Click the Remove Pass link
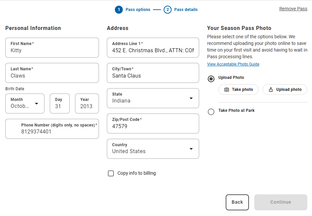Image resolution: width=312 pixels, height=216 pixels. click(x=293, y=9)
